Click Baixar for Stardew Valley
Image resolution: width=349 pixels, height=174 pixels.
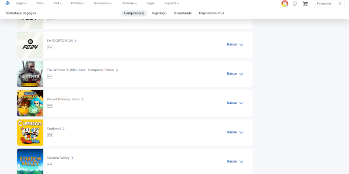click(232, 161)
